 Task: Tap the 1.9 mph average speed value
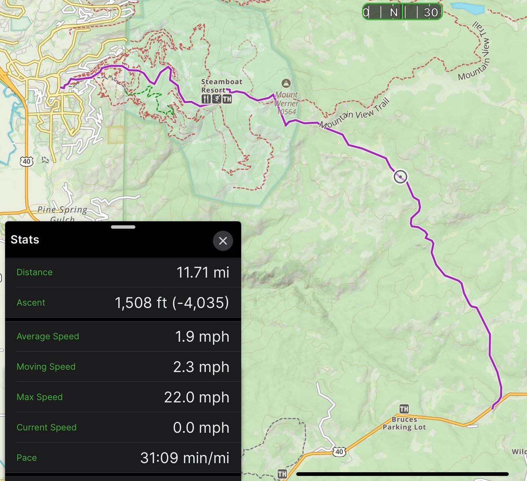(202, 337)
